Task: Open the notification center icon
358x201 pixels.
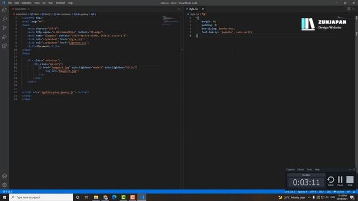Action: tap(352, 197)
